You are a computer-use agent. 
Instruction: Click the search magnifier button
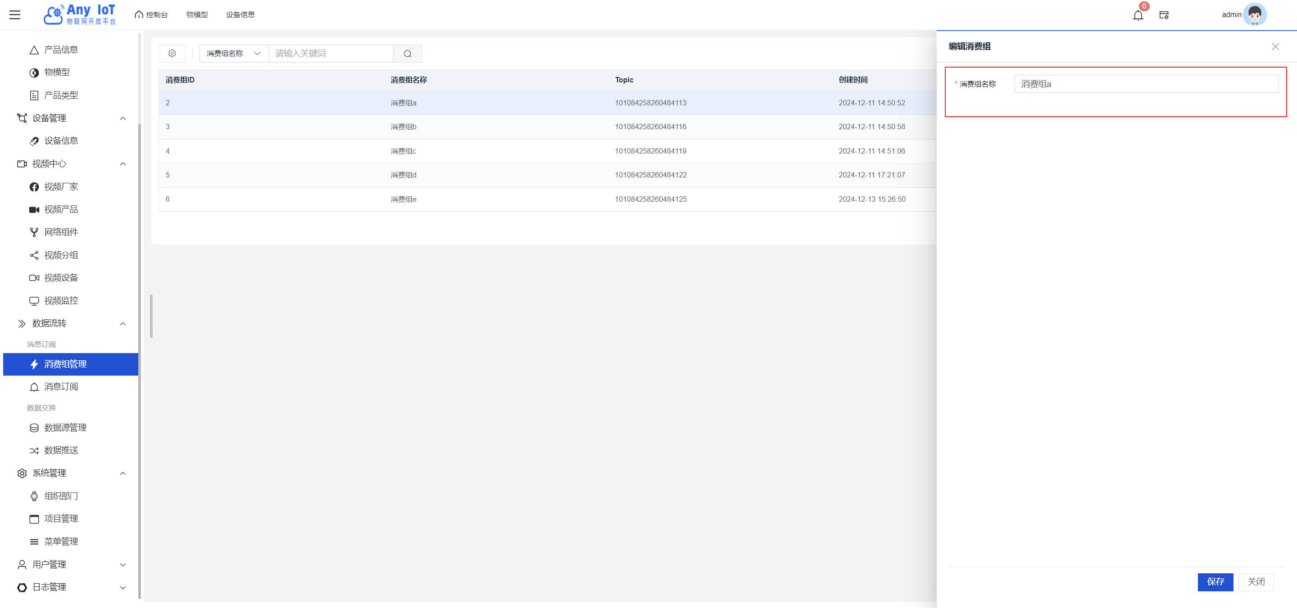click(x=407, y=53)
